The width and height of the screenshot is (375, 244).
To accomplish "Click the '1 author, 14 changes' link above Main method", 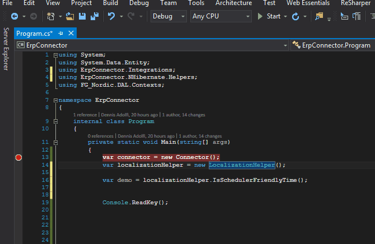I will pyautogui.click(x=200, y=136).
